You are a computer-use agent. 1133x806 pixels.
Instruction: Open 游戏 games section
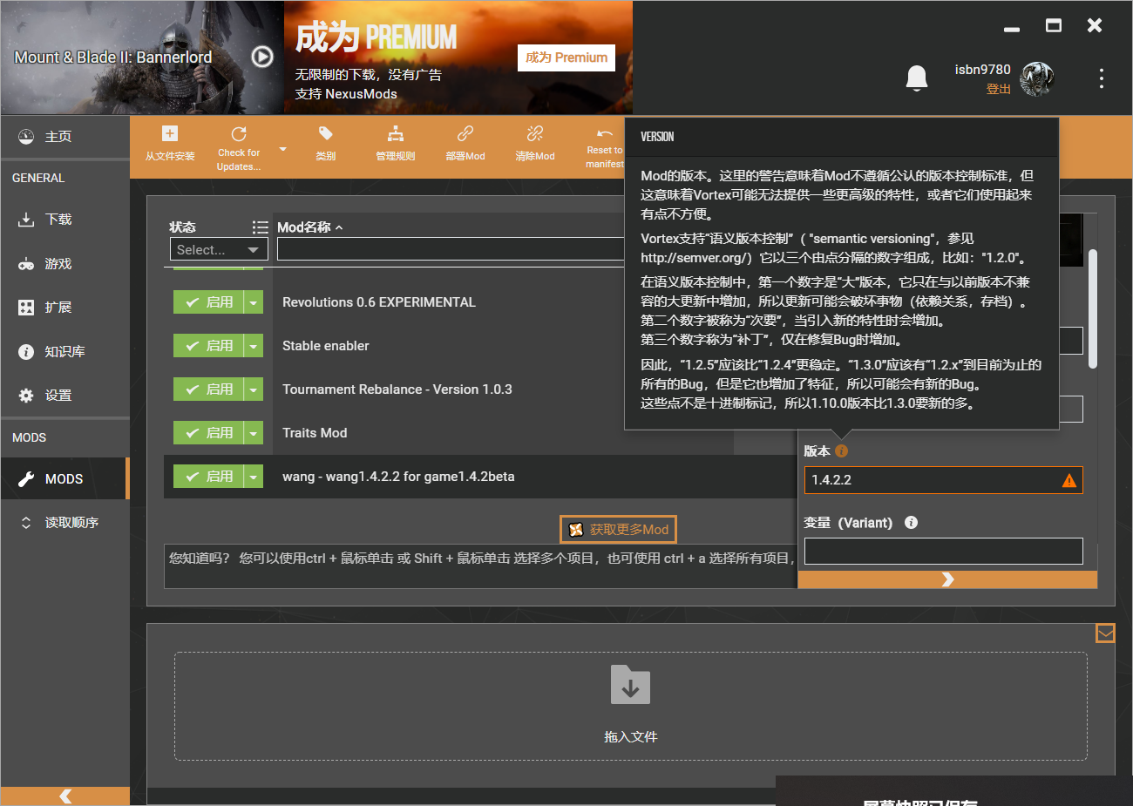point(64,264)
